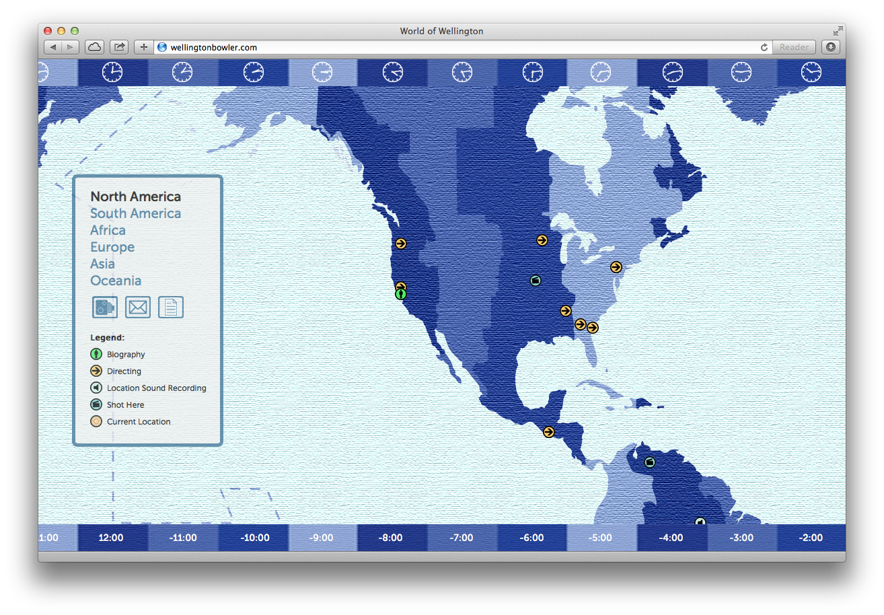This screenshot has height=615, width=884.
Task: Select the clock above the -4:00 zone
Action: [x=673, y=72]
